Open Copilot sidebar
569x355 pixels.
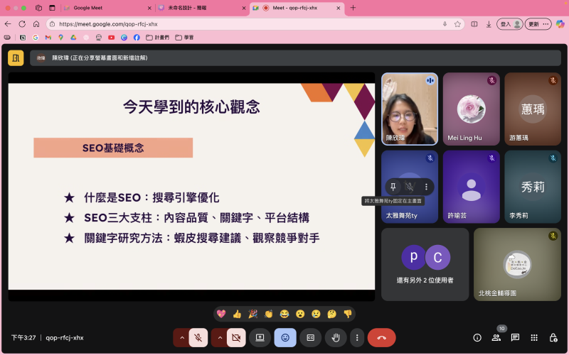[x=560, y=24]
